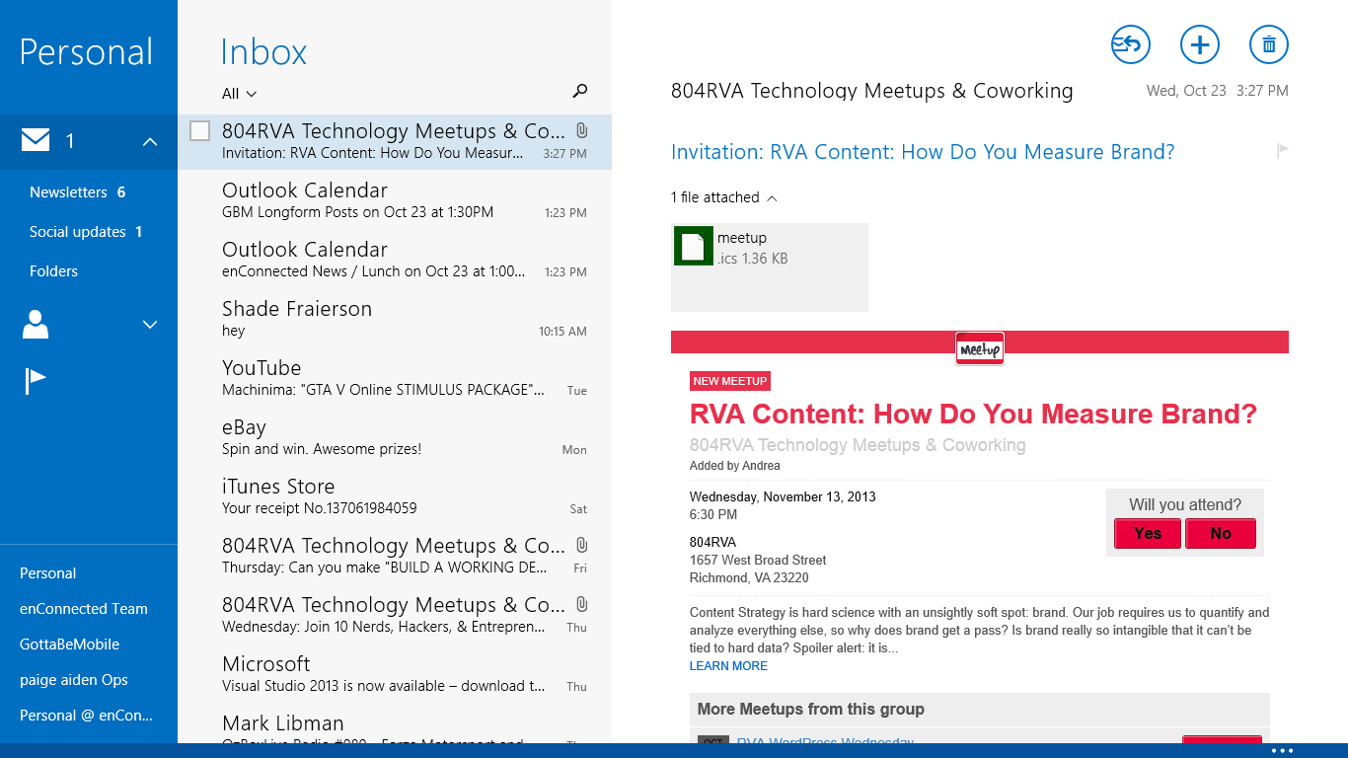The width and height of the screenshot is (1348, 758).
Task: Click the paperclip on the 'Join 10 Nerds' email
Action: coord(582,604)
